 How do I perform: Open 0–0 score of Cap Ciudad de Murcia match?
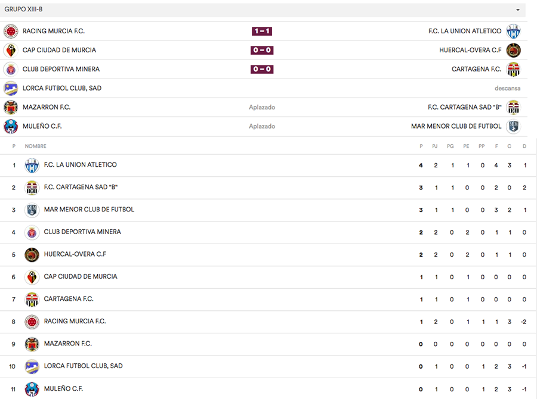(x=262, y=50)
